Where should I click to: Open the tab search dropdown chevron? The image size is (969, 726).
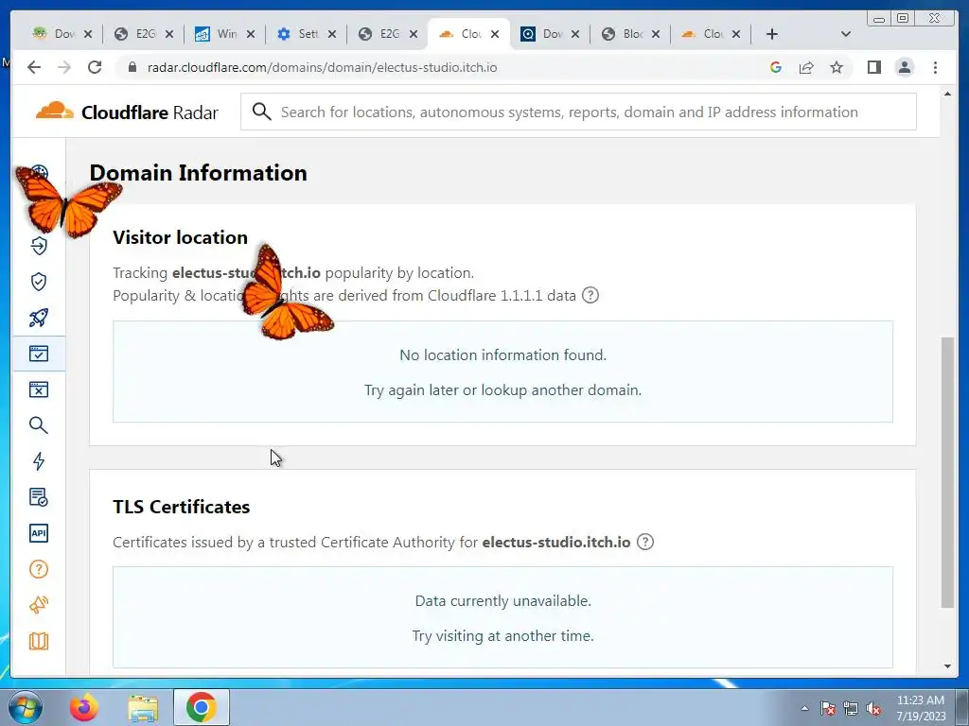[x=846, y=34]
